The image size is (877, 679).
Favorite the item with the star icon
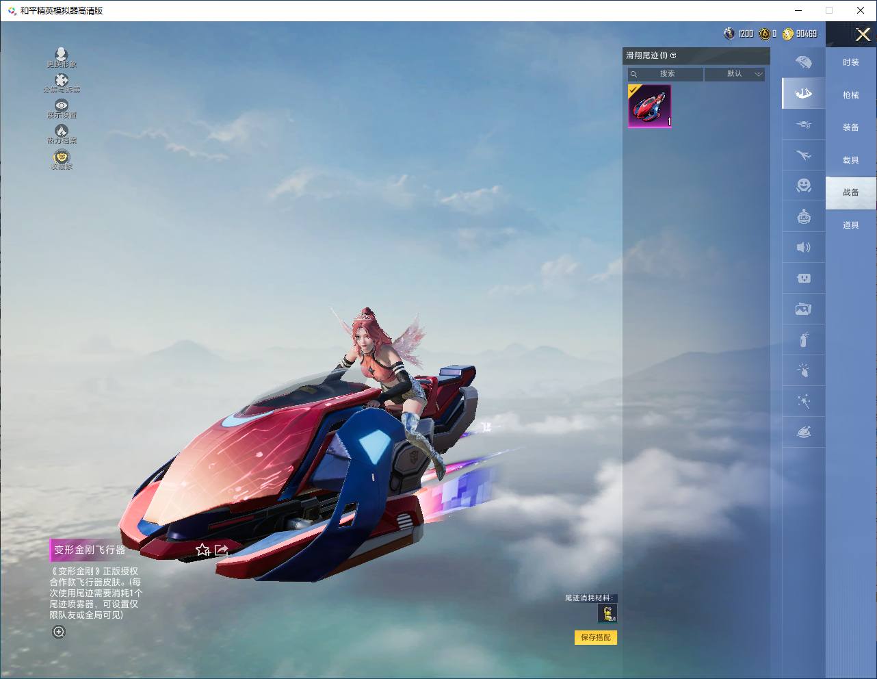click(202, 550)
